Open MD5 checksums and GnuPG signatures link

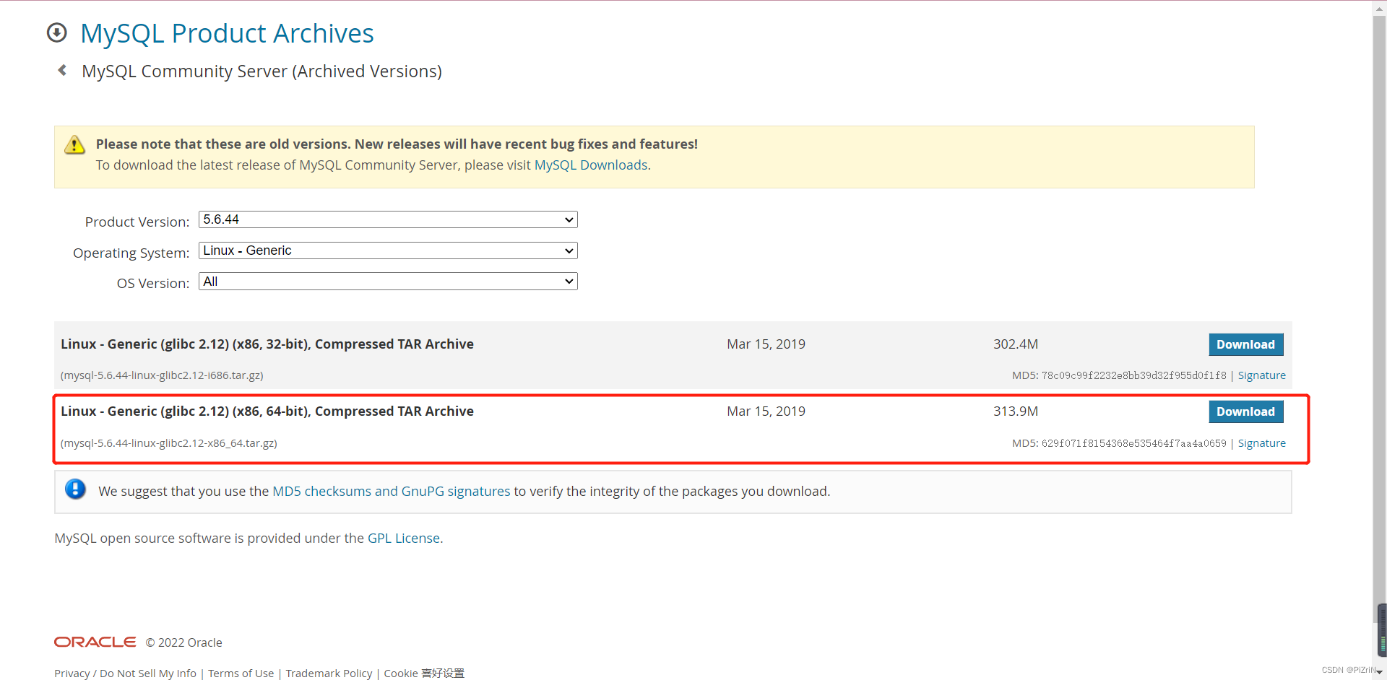(391, 492)
